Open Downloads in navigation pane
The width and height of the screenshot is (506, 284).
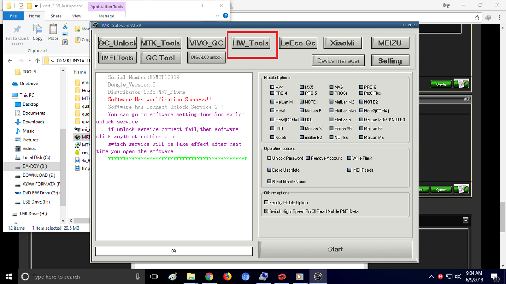pos(30,122)
